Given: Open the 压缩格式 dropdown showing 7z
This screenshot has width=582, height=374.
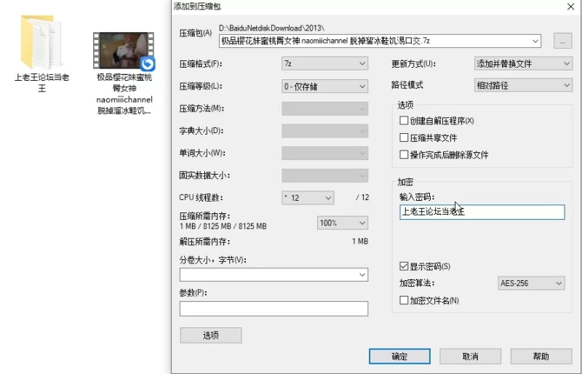Looking at the screenshot, I should 324,64.
